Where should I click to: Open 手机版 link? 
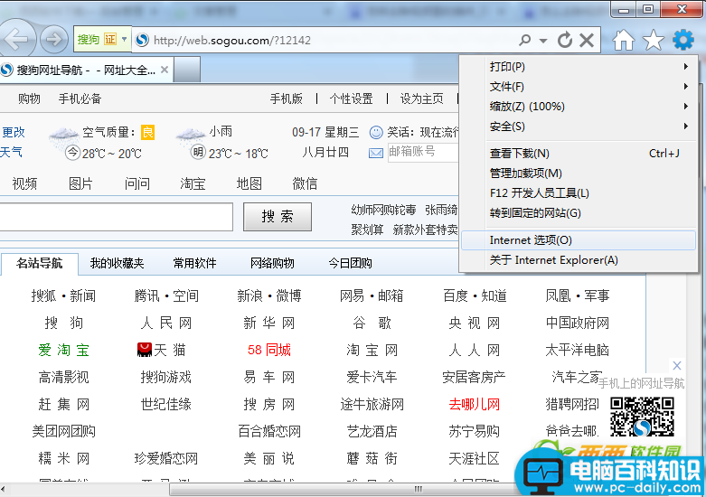tap(287, 98)
